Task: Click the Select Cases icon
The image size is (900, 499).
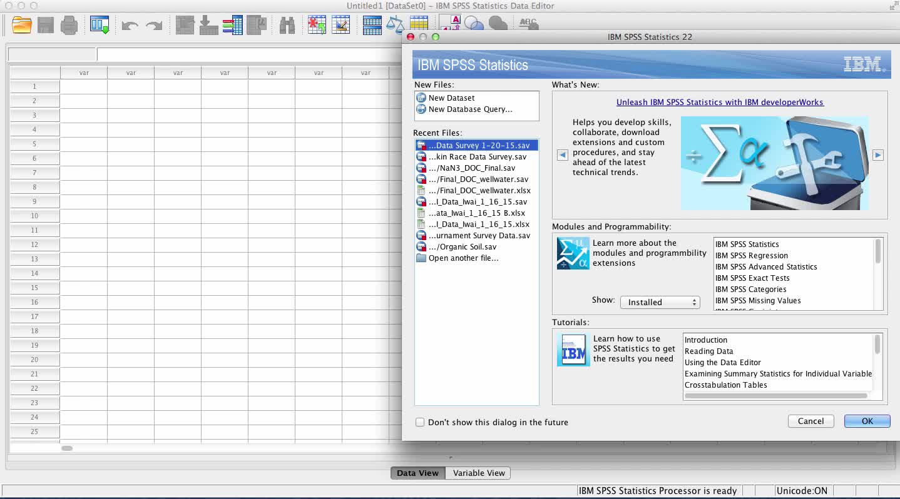Action: [x=419, y=24]
